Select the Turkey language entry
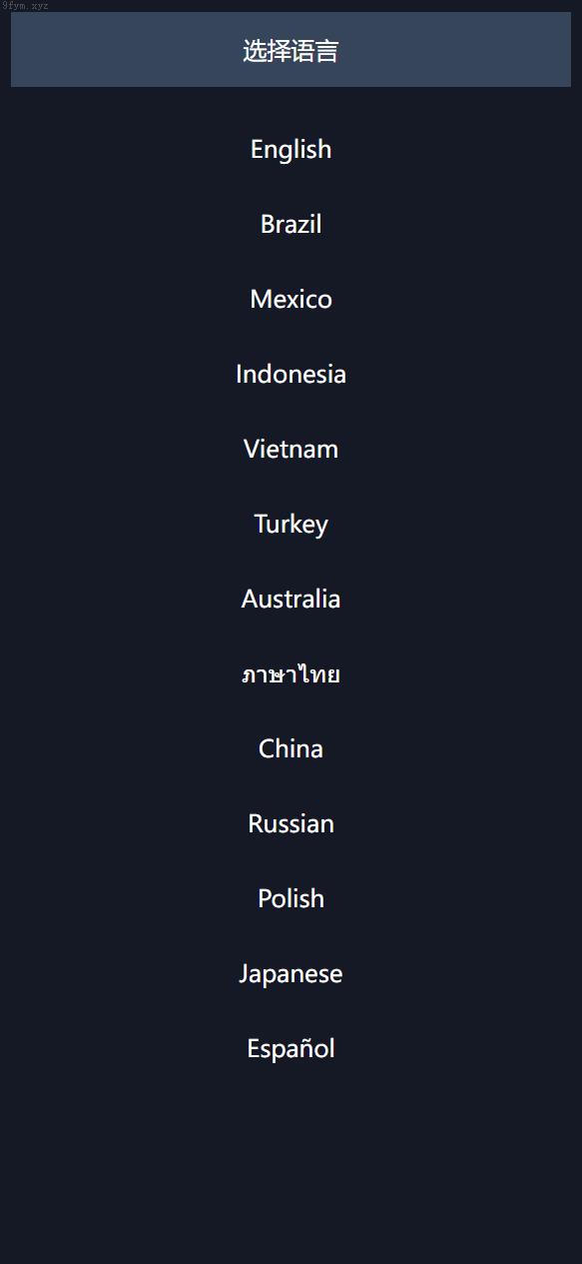 coord(291,525)
